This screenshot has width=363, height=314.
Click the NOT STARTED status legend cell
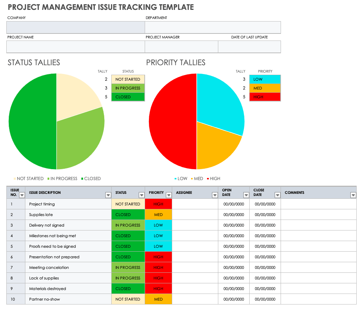(128, 79)
